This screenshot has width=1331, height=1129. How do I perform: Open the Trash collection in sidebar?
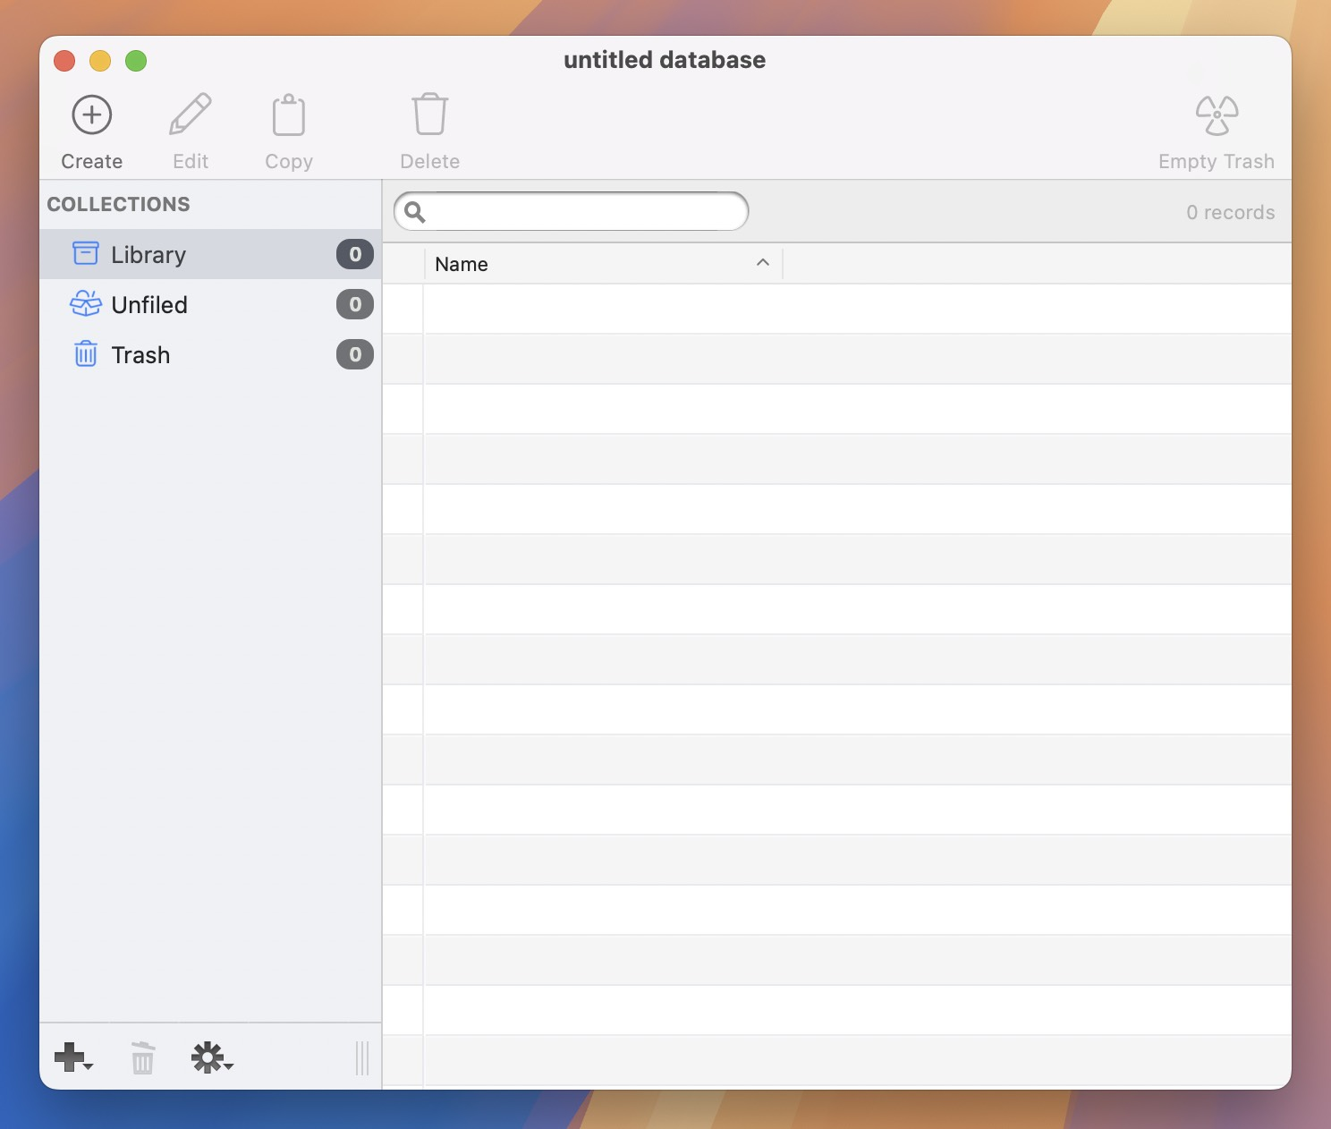[140, 355]
